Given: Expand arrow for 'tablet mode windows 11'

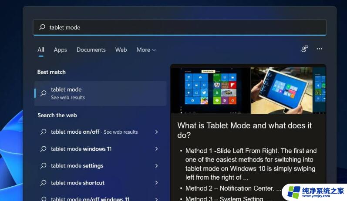Looking at the screenshot, I should [x=156, y=149].
